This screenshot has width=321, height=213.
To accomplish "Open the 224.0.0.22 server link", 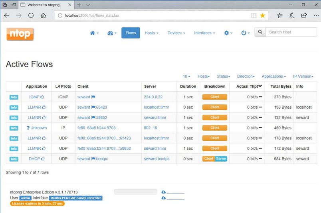I will point(153,97).
